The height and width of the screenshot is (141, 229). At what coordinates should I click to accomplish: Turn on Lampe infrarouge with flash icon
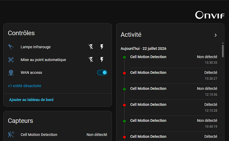pos(102,47)
